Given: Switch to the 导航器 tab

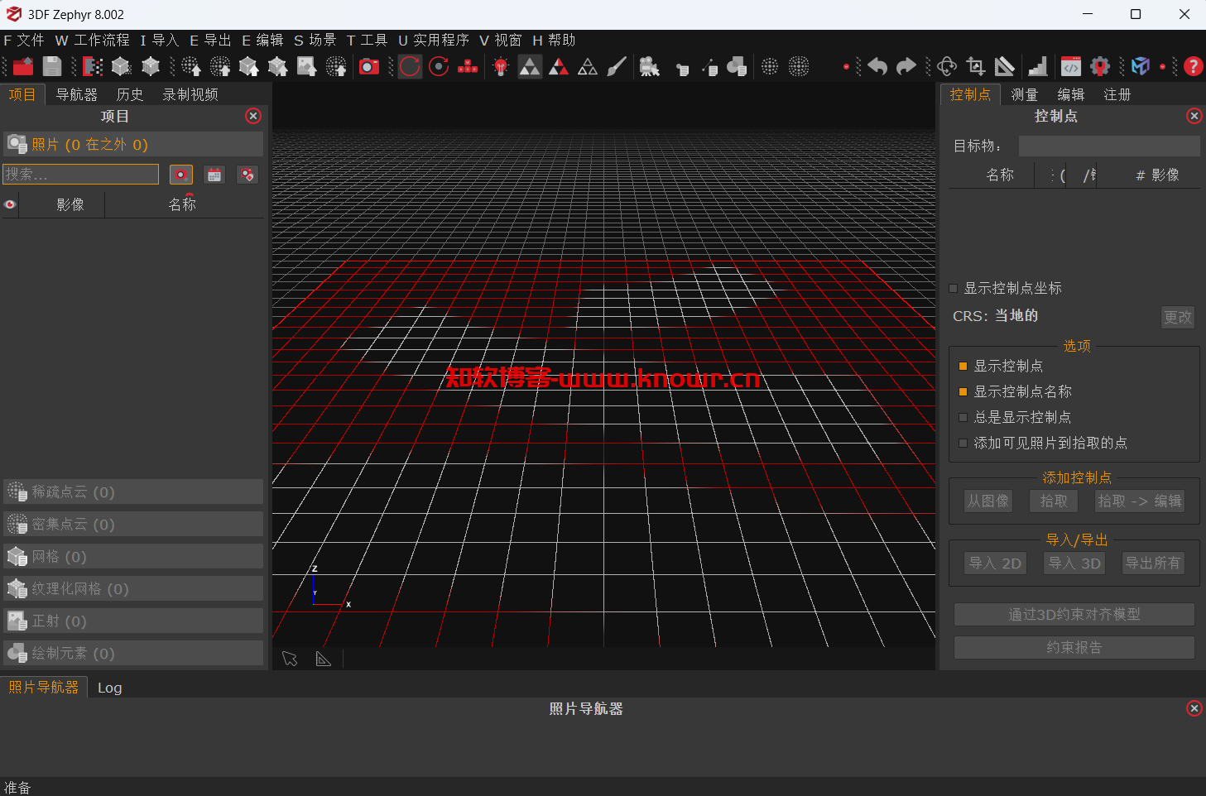Looking at the screenshot, I should [76, 94].
